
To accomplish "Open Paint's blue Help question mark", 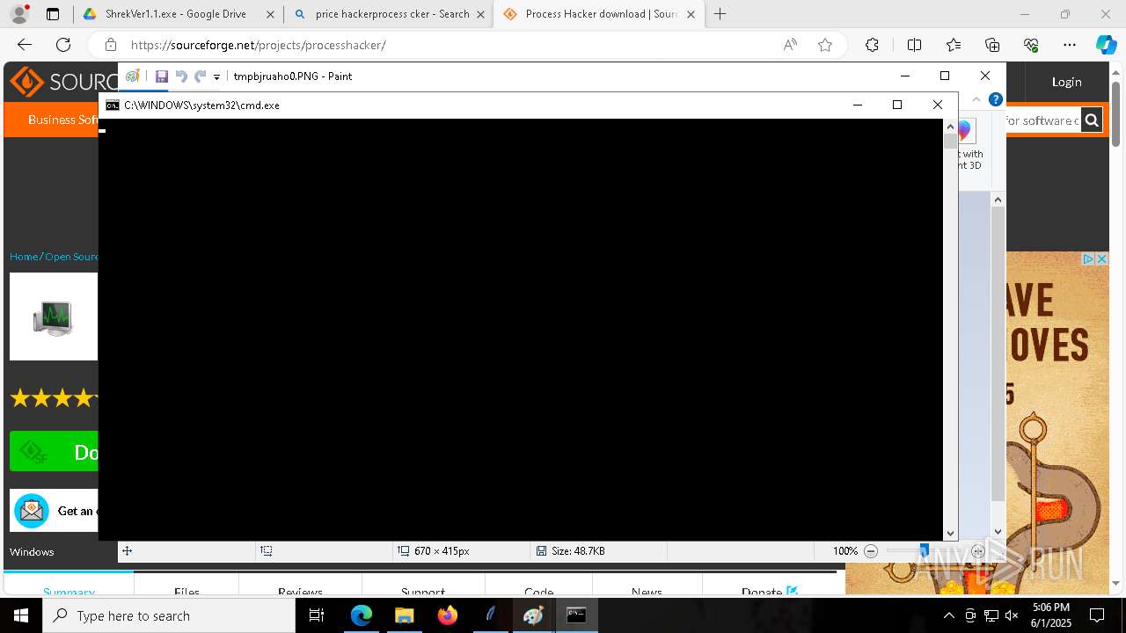I will [x=995, y=99].
